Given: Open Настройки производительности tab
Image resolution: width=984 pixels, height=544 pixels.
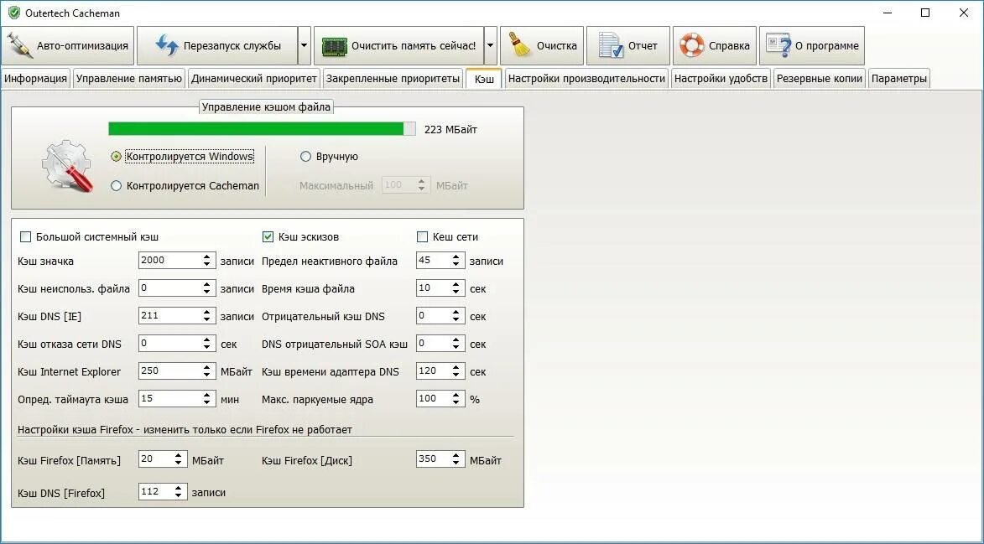Looking at the screenshot, I should click(x=586, y=78).
